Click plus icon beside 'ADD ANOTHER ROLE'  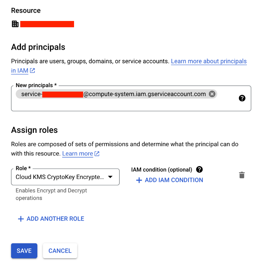click(21, 219)
